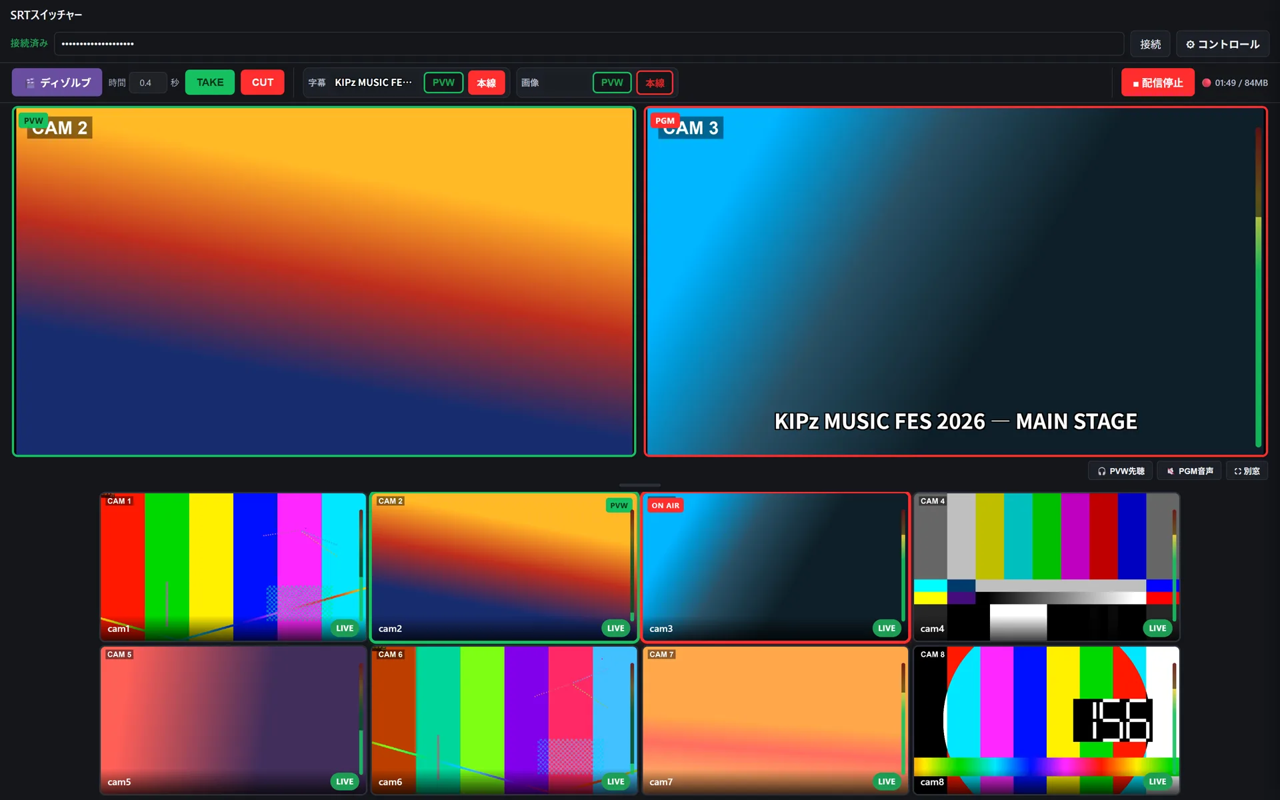The image size is (1280, 800).
Task: Click the LIVE badge on cam7
Action: point(887,781)
